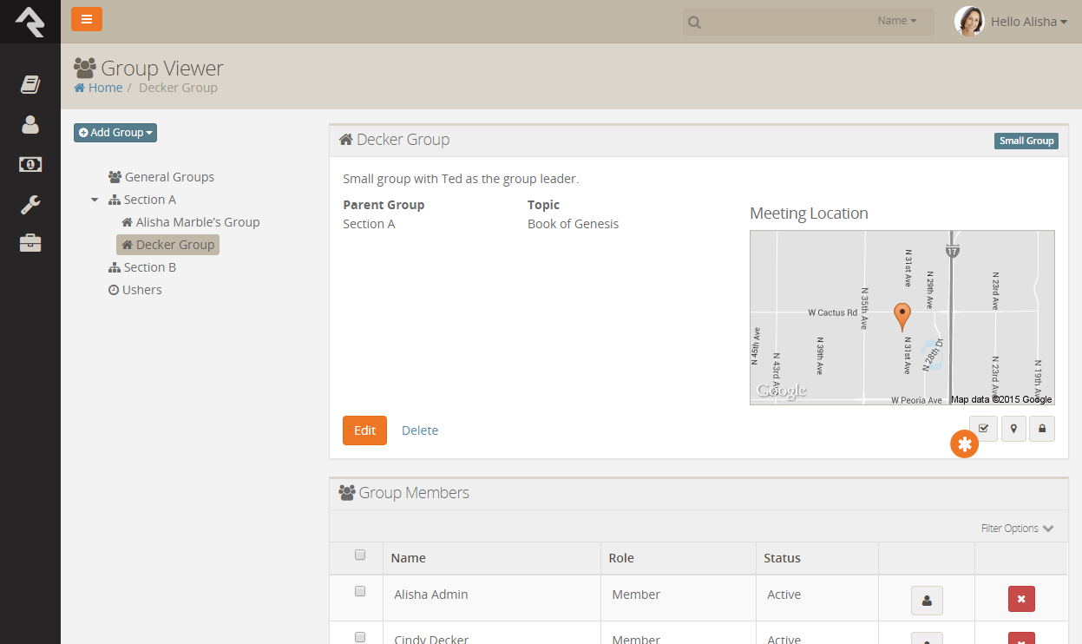Open the book icon in sidebar
Viewport: 1082px width, 644px height.
pyautogui.click(x=30, y=84)
